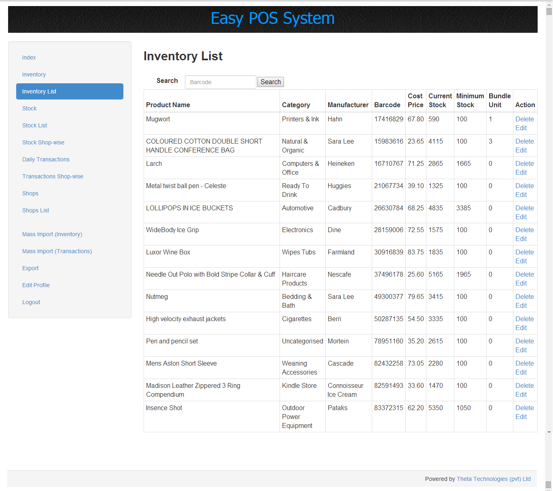The height and width of the screenshot is (491, 553).
Task: Log out of Easy POS System
Action: click(x=31, y=302)
